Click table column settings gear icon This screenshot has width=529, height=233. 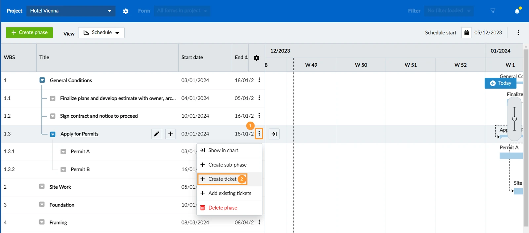click(257, 58)
